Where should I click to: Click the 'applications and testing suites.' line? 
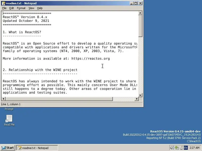click(35, 92)
